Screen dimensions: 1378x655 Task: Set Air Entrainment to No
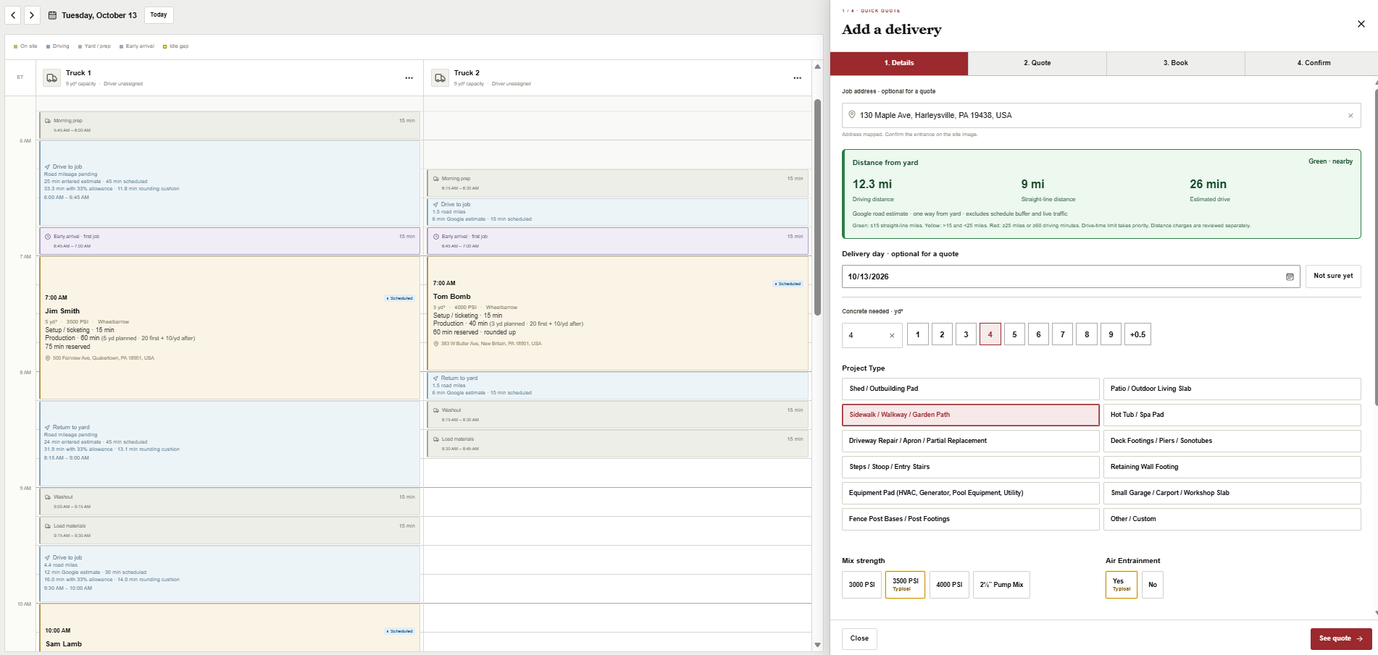click(1153, 585)
